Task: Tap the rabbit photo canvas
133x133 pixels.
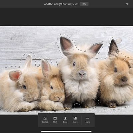Action: (x=66, y=70)
